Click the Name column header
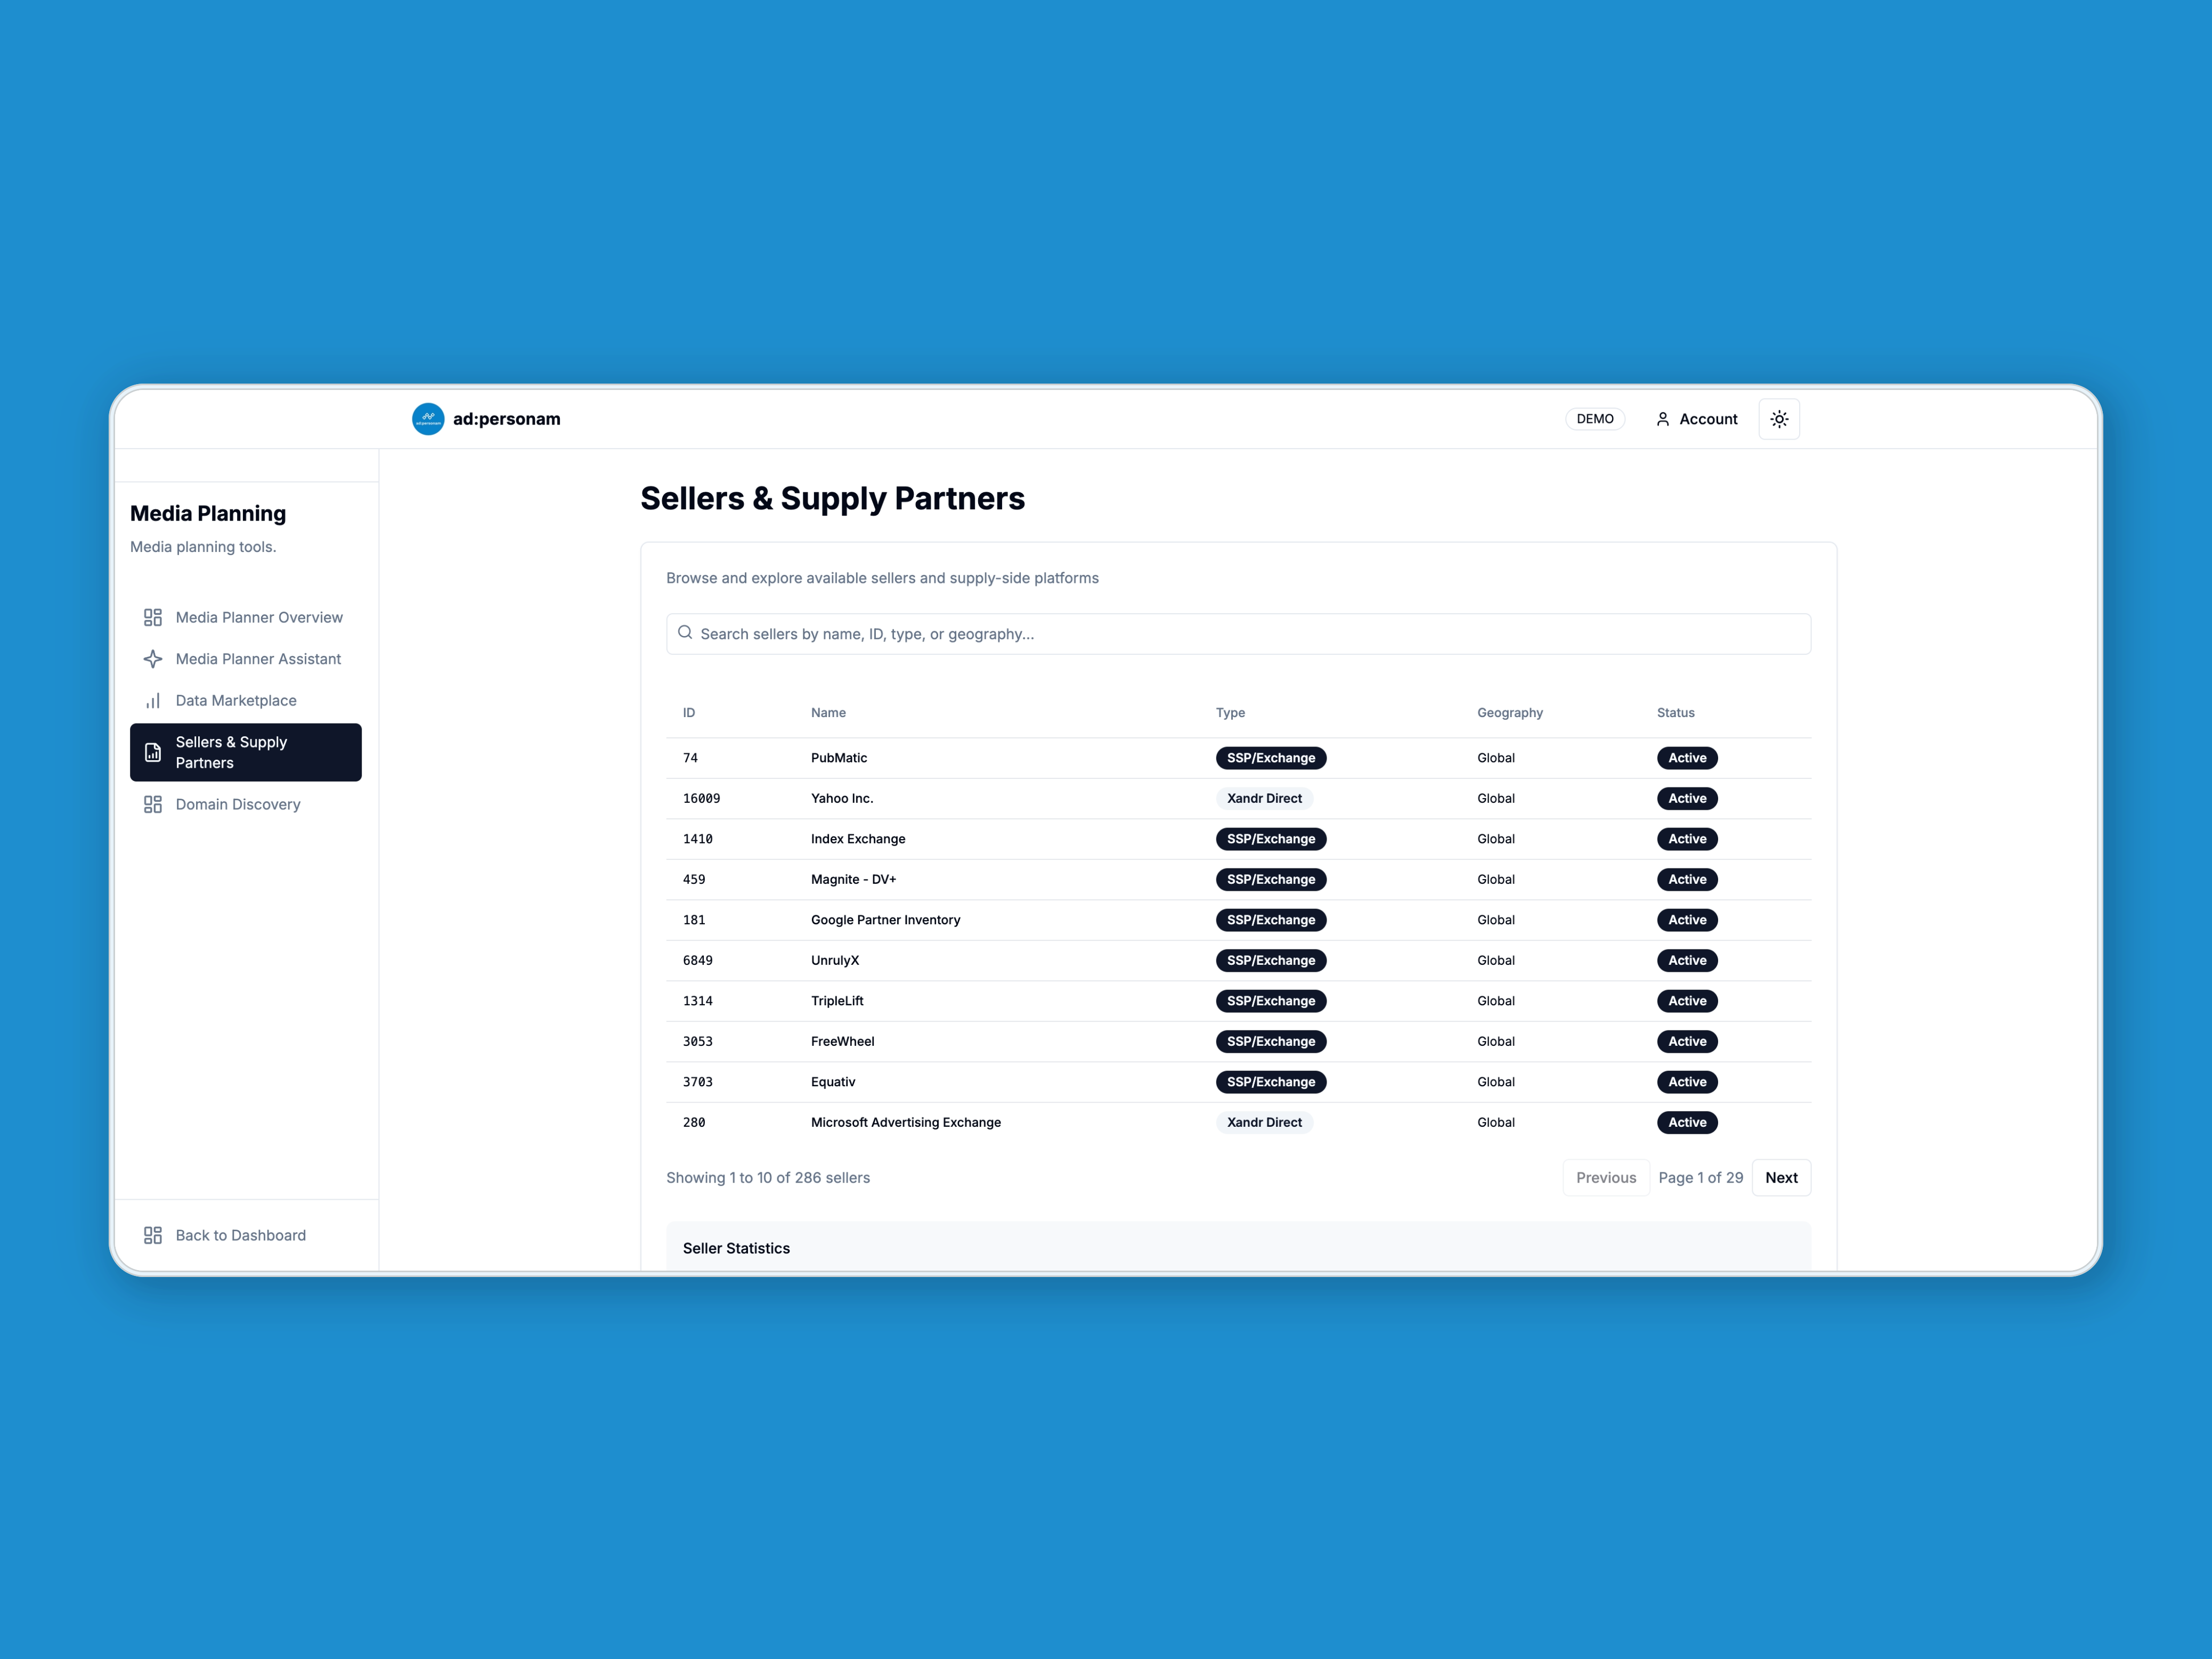Viewport: 2212px width, 1659px height. point(828,713)
